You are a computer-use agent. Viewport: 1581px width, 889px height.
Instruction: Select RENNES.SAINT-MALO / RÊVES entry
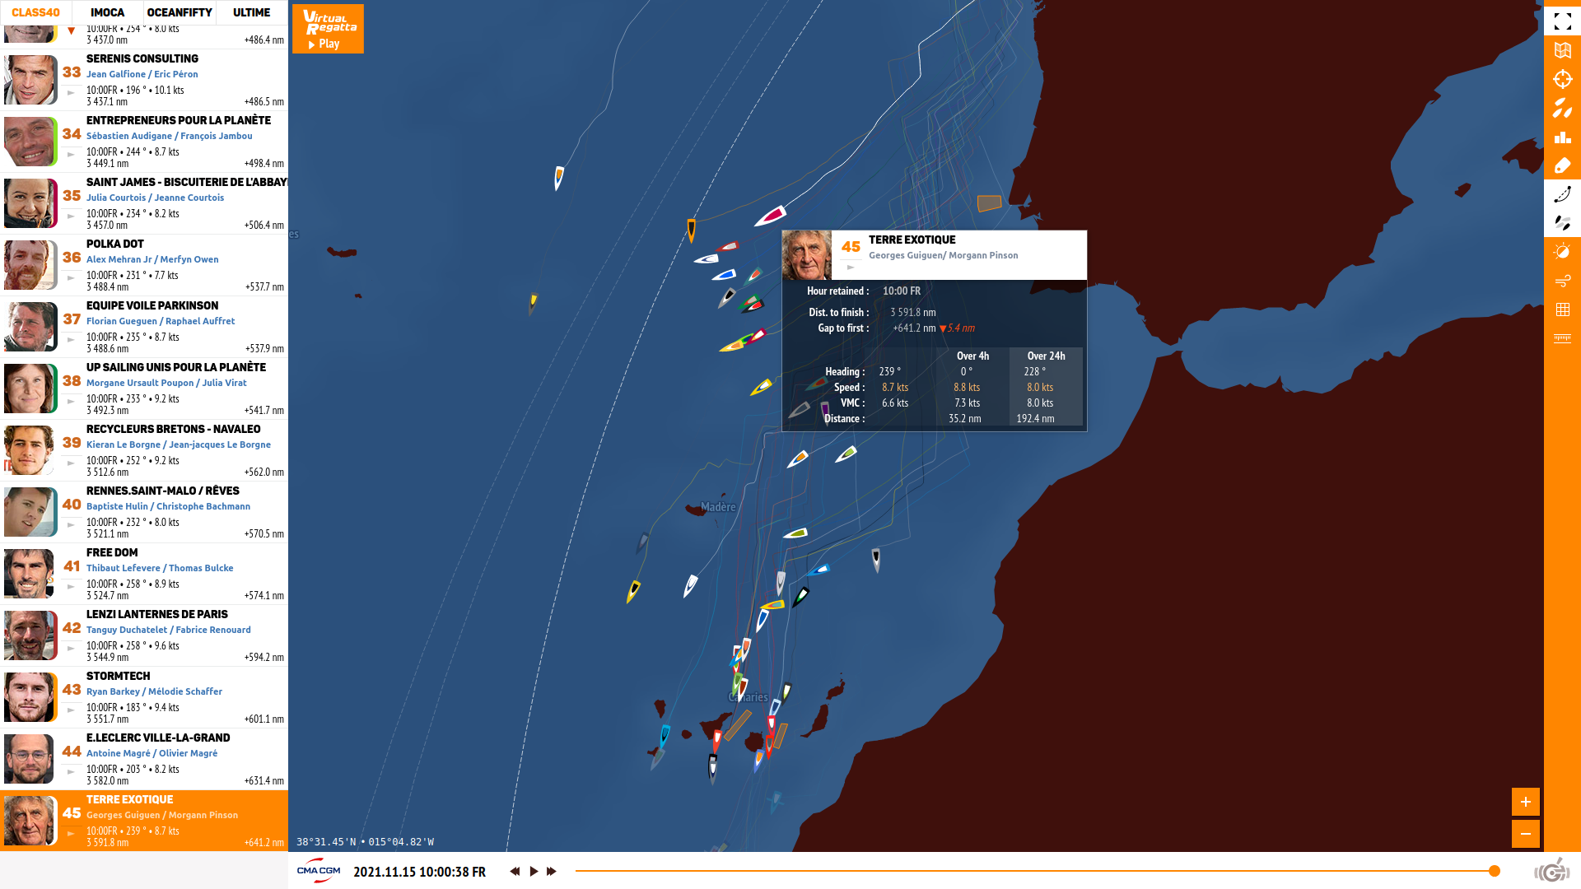click(144, 512)
